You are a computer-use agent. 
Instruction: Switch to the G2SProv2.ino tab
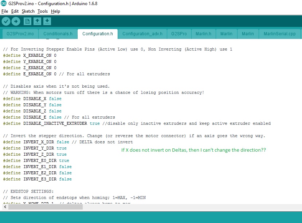tap(20, 34)
